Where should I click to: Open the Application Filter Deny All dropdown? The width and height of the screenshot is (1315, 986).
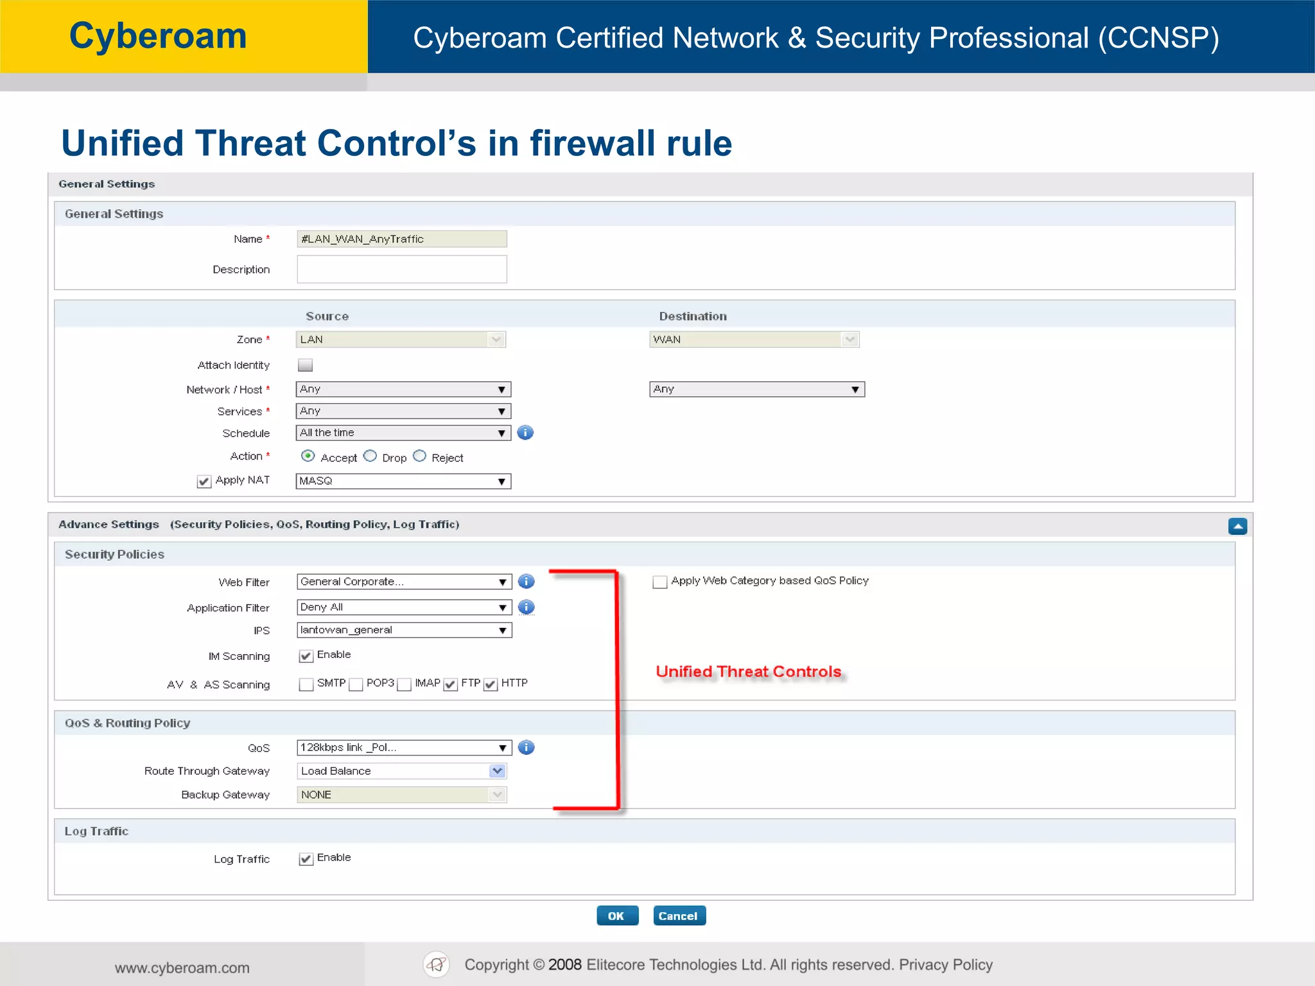(405, 607)
